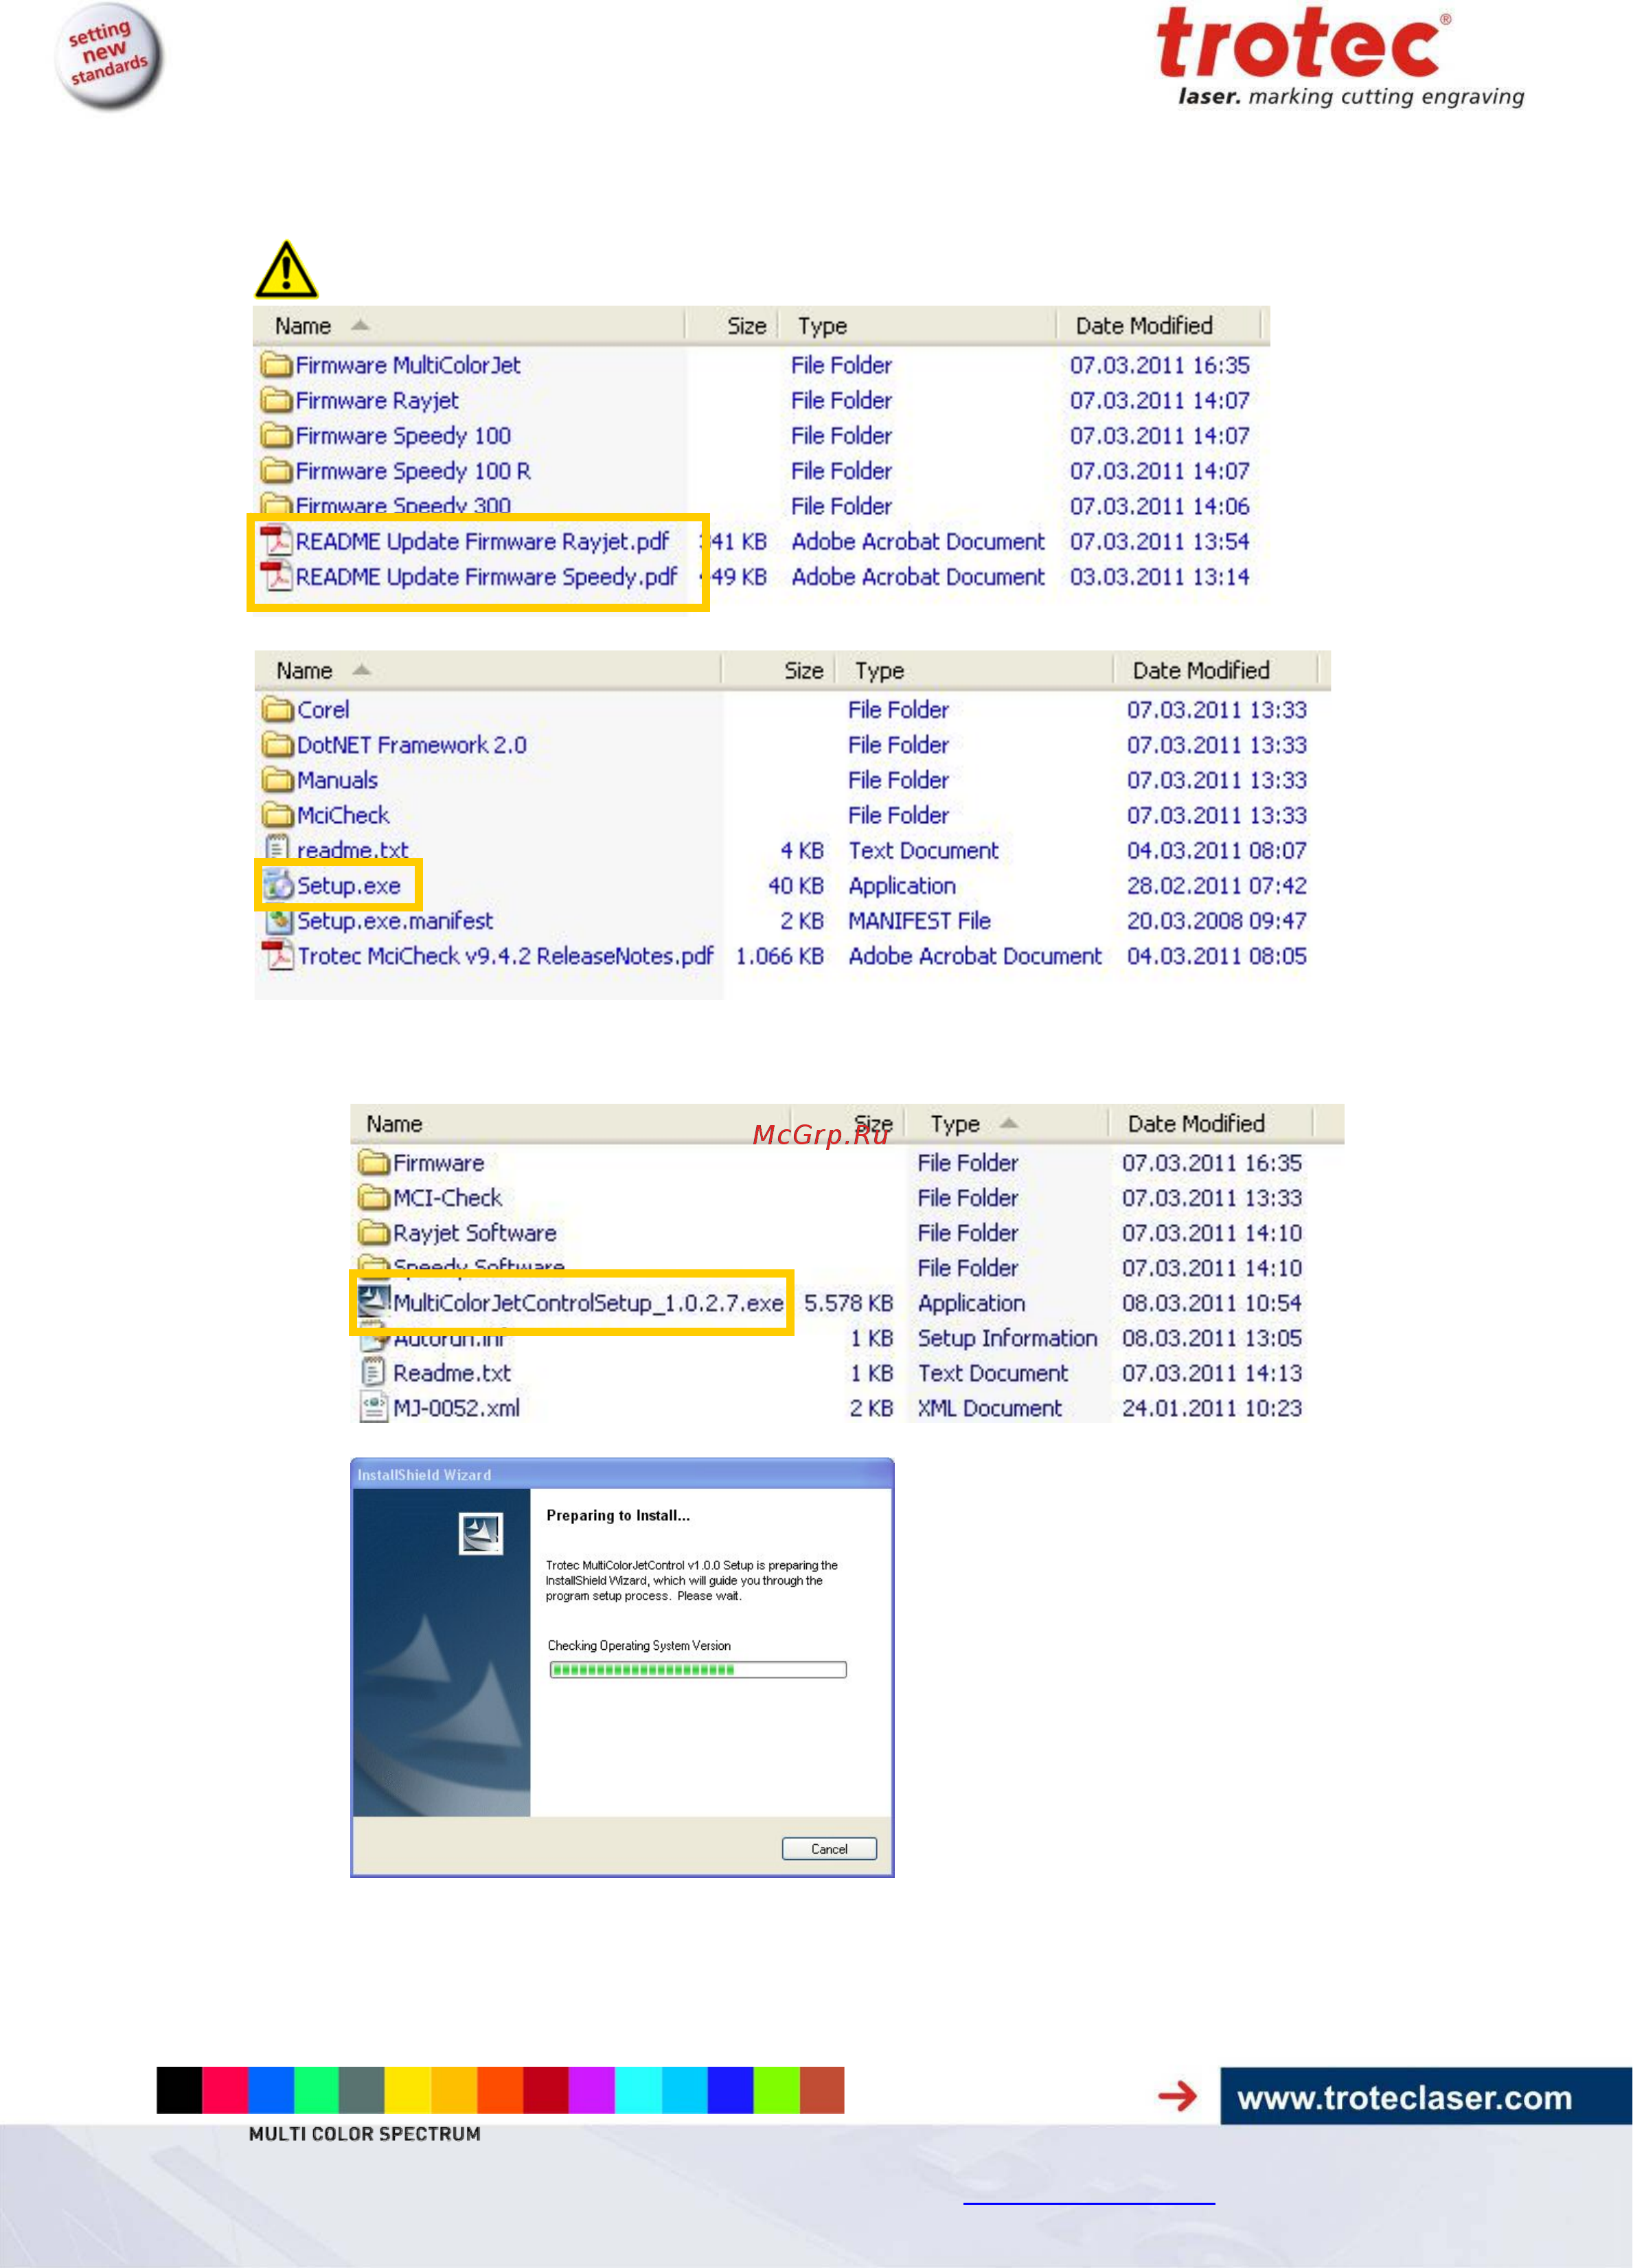This screenshot has height=2268, width=1633.
Task: Click the Firmware folder icon in the third listing
Action: tap(374, 1163)
